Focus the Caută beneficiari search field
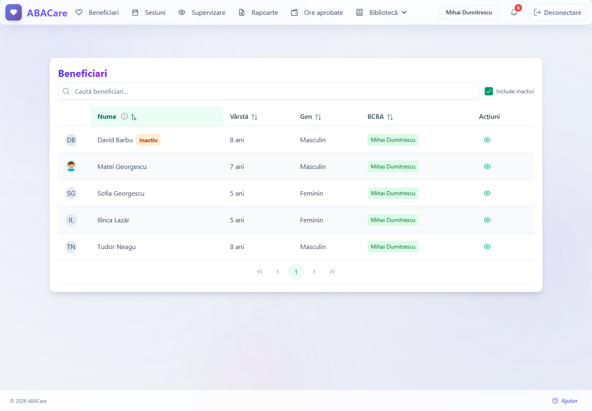 (269, 91)
